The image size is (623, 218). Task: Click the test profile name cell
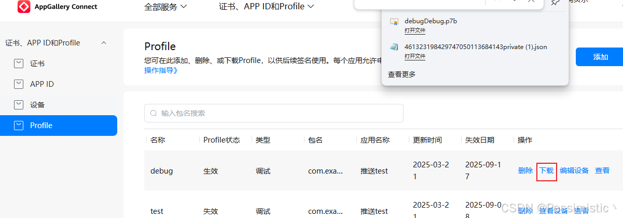157,211
